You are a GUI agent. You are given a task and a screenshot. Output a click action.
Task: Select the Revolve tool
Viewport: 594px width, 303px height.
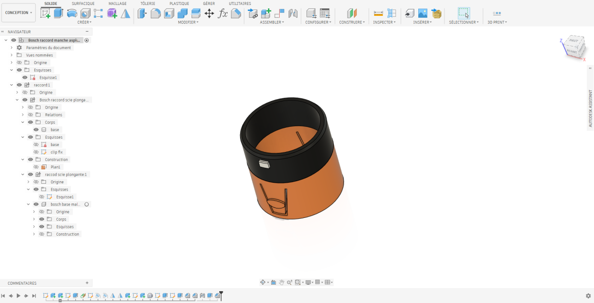[72, 13]
